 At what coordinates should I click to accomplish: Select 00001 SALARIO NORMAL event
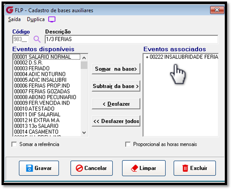pyautogui.click(x=47, y=57)
